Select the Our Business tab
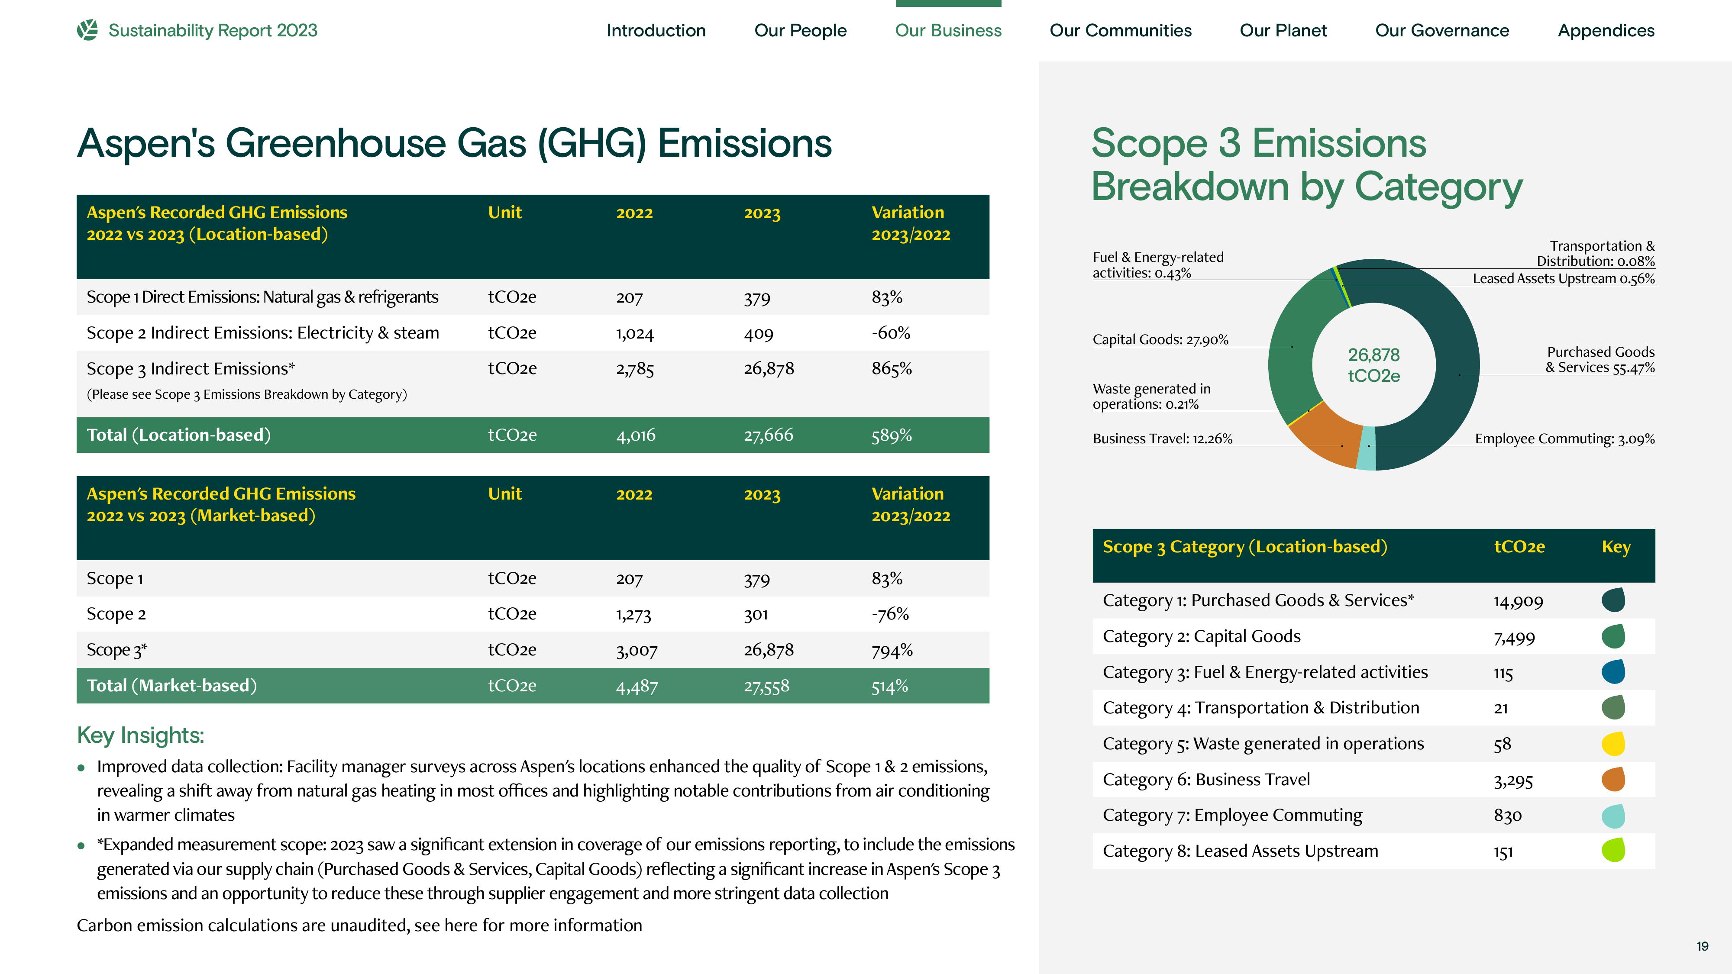Image resolution: width=1732 pixels, height=974 pixels. click(x=948, y=30)
